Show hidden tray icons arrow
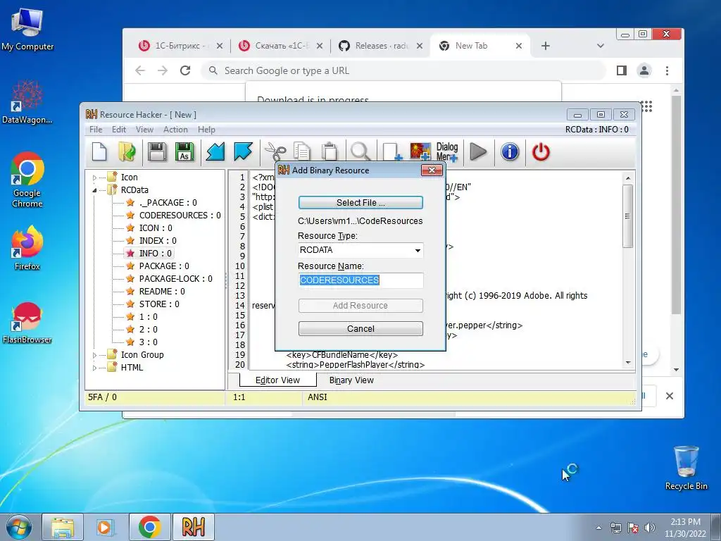This screenshot has height=541, width=721. pyautogui.click(x=598, y=528)
